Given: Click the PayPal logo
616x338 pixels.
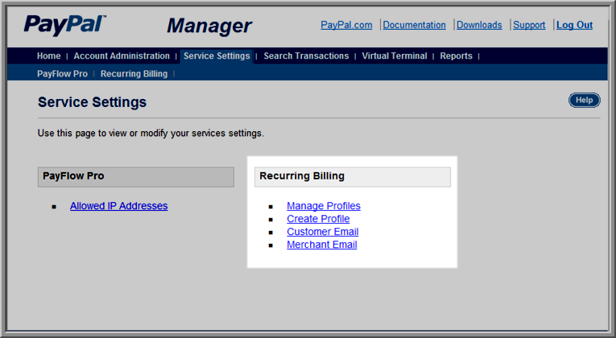Looking at the screenshot, I should [65, 25].
